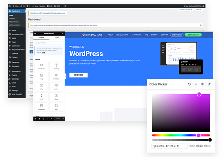
Task: Switch to the Global tab in Elementor
Action: click(57, 37)
